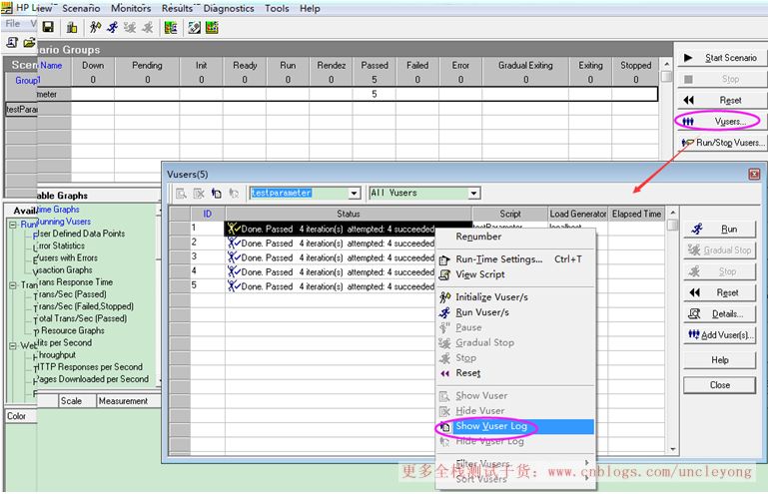Image resolution: width=768 pixels, height=494 pixels.
Task: Click the magnifier icon on Details button
Action: pos(694,313)
